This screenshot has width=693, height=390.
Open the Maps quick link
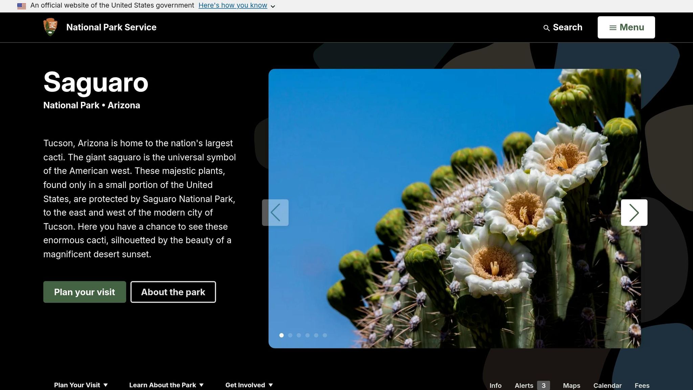(x=572, y=386)
